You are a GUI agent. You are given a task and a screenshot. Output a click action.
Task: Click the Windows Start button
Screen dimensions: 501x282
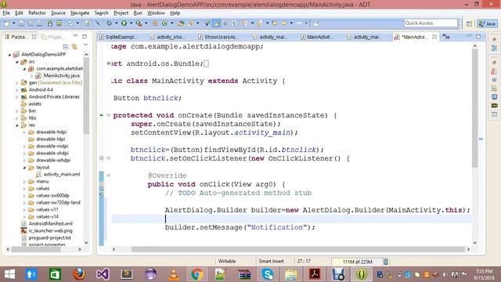[x=9, y=274]
